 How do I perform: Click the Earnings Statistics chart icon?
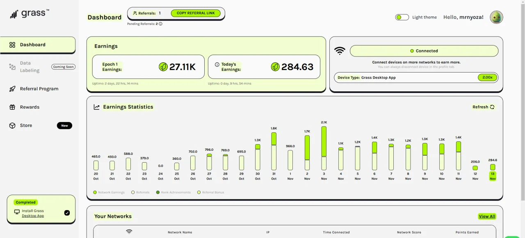[x=97, y=107]
